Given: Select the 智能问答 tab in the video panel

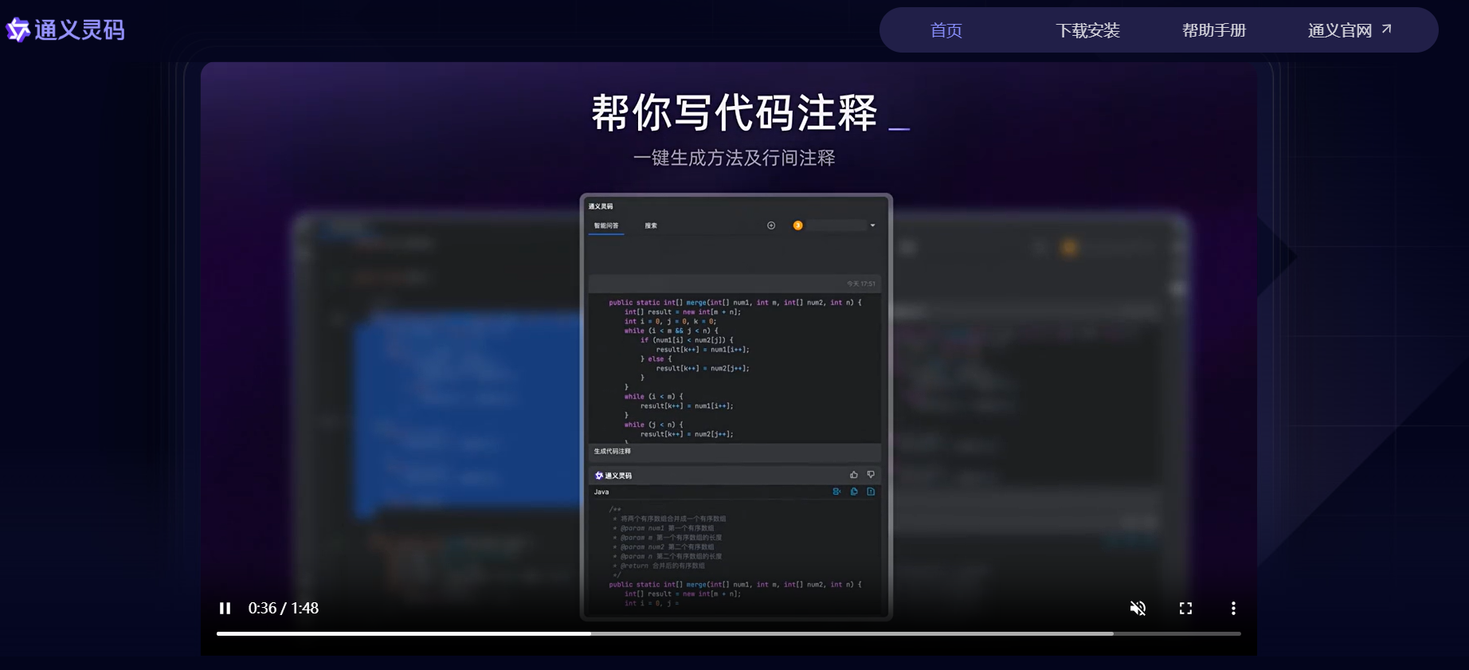Looking at the screenshot, I should pos(606,225).
